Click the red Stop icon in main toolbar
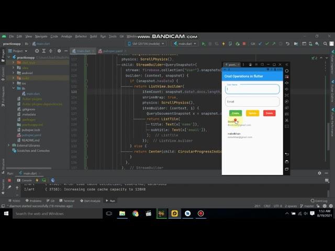This screenshot has width=335, height=251. pyautogui.click(x=244, y=44)
